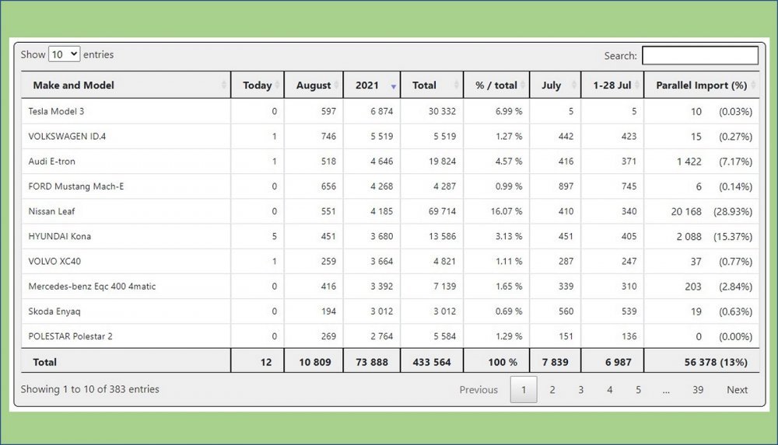Image resolution: width=778 pixels, height=445 pixels.
Task: Select the FORD Mustang Mach-E row name
Action: [76, 186]
